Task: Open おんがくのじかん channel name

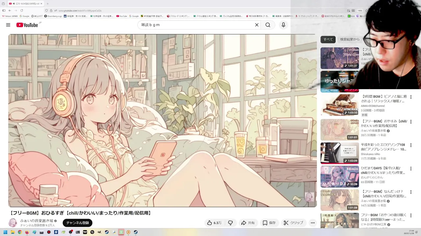Action: point(372,177)
